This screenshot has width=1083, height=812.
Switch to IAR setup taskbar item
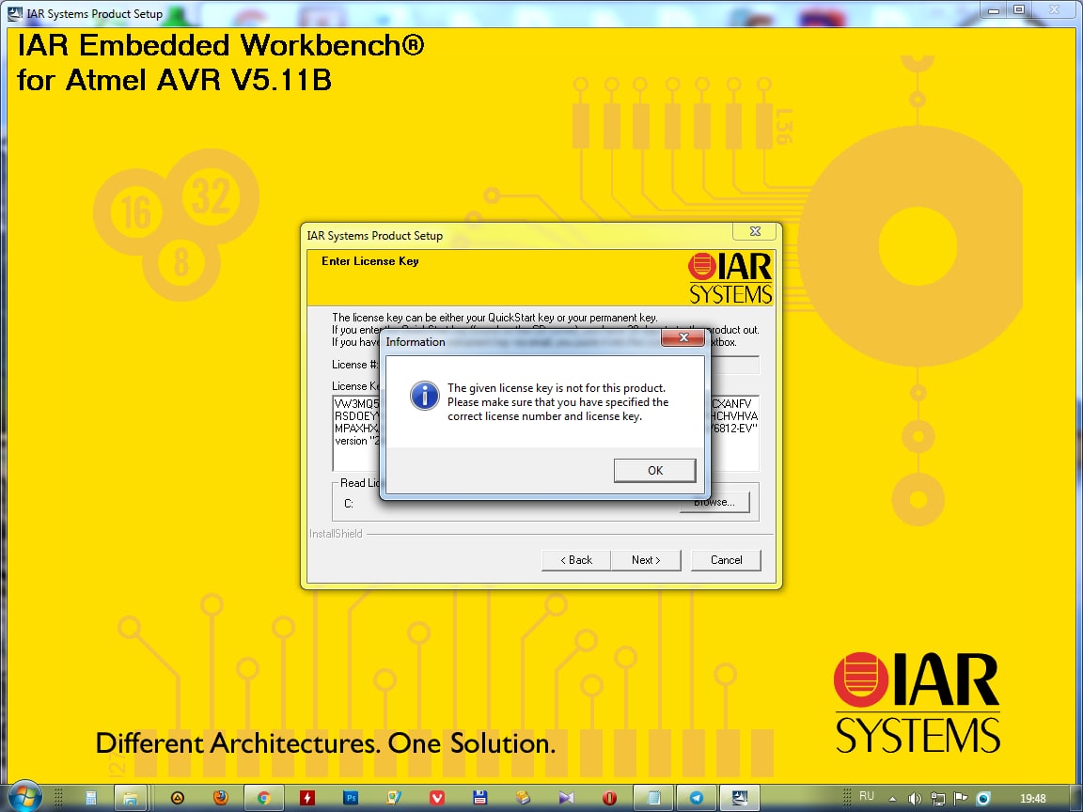pos(740,798)
